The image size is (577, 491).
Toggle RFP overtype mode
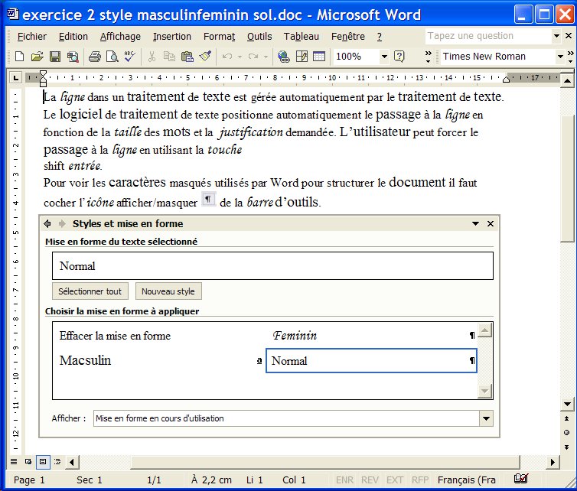click(x=420, y=480)
